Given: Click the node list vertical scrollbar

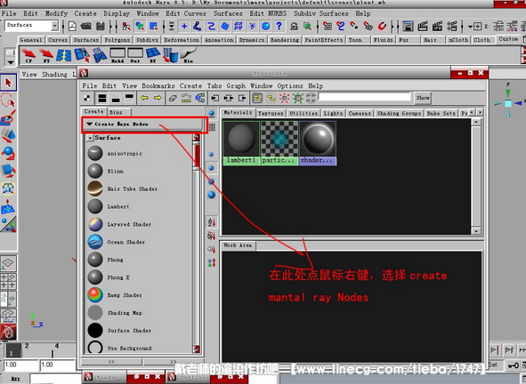Looking at the screenshot, I should point(196,244).
